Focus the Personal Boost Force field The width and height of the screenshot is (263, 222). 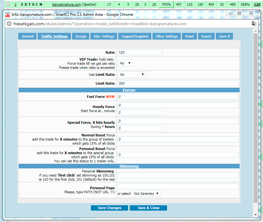pyautogui.click(x=178, y=155)
